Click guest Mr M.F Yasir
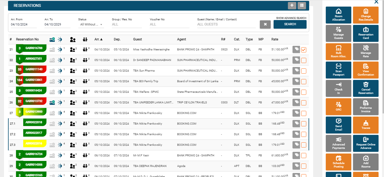Viewport: 384px width, 177px height. point(141,155)
